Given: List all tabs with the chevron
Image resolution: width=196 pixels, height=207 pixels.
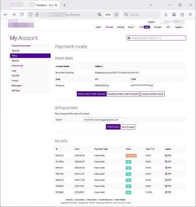Looking at the screenshot, I should [151, 5].
